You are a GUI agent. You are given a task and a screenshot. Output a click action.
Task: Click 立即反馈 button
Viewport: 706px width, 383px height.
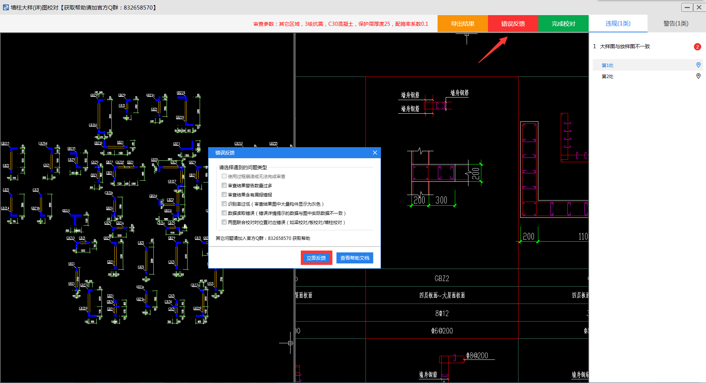point(316,258)
